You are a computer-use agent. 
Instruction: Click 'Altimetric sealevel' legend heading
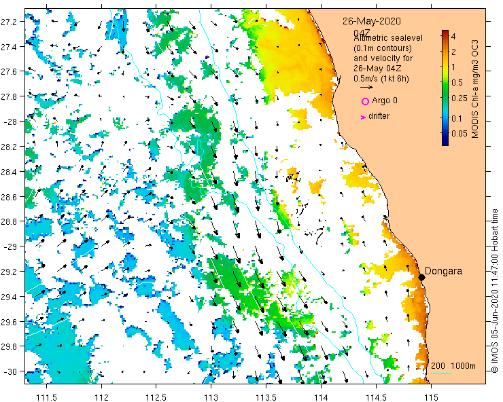[388, 38]
